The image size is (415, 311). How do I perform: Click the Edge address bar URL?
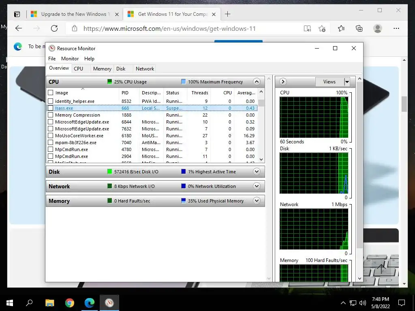coord(169,29)
